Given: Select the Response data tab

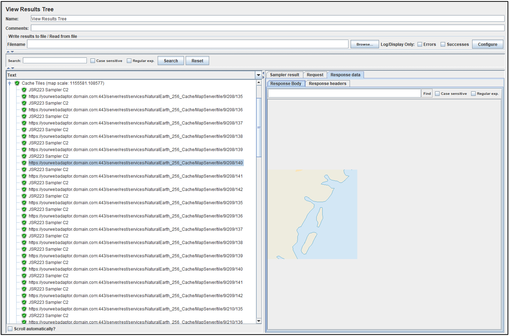Looking at the screenshot, I should pos(345,75).
